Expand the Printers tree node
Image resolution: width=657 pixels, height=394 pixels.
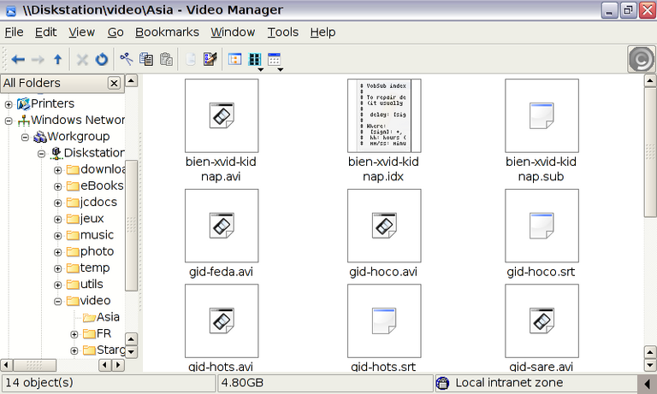tap(9, 104)
